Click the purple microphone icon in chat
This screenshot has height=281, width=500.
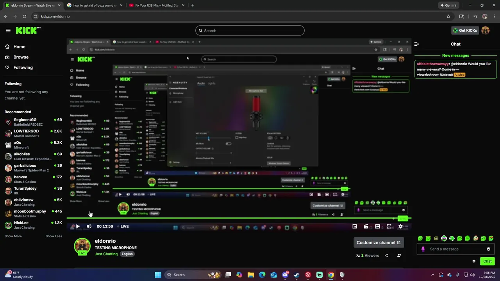(x=423, y=249)
